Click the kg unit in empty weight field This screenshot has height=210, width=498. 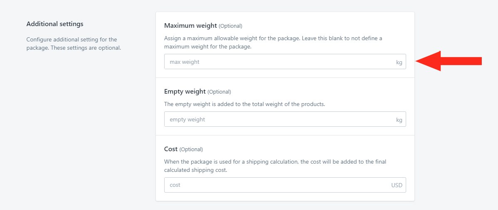tap(399, 120)
